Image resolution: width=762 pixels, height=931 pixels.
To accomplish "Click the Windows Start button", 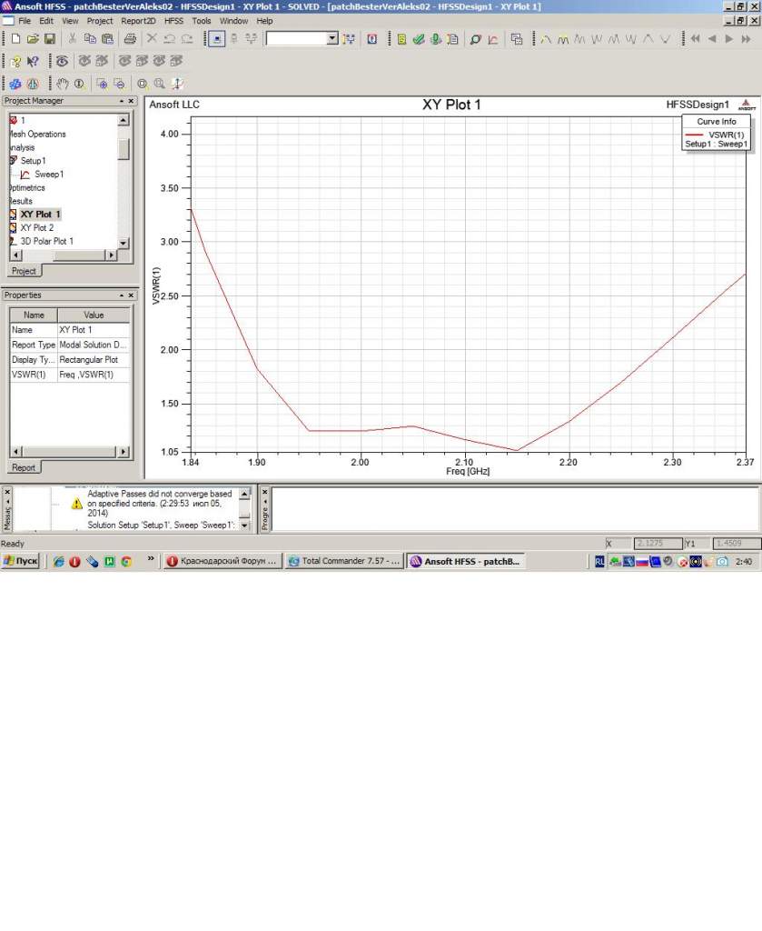I will (x=20, y=562).
